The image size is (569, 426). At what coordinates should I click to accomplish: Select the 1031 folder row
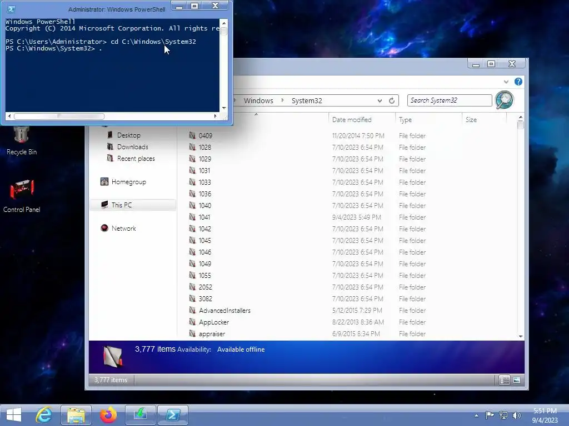pos(307,171)
